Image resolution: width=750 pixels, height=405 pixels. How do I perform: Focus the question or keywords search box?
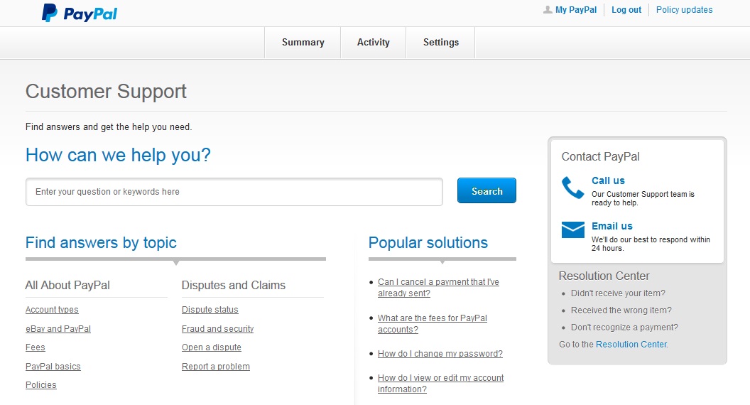(x=234, y=192)
